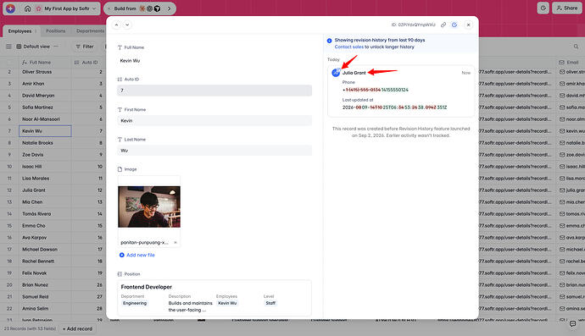Click the Full Name value Kevin Wu
This screenshot has height=336, width=585.
[131, 60]
